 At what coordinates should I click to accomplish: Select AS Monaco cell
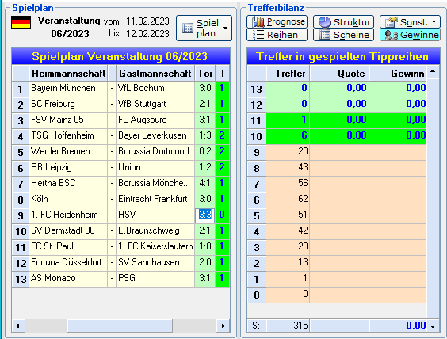(68, 278)
